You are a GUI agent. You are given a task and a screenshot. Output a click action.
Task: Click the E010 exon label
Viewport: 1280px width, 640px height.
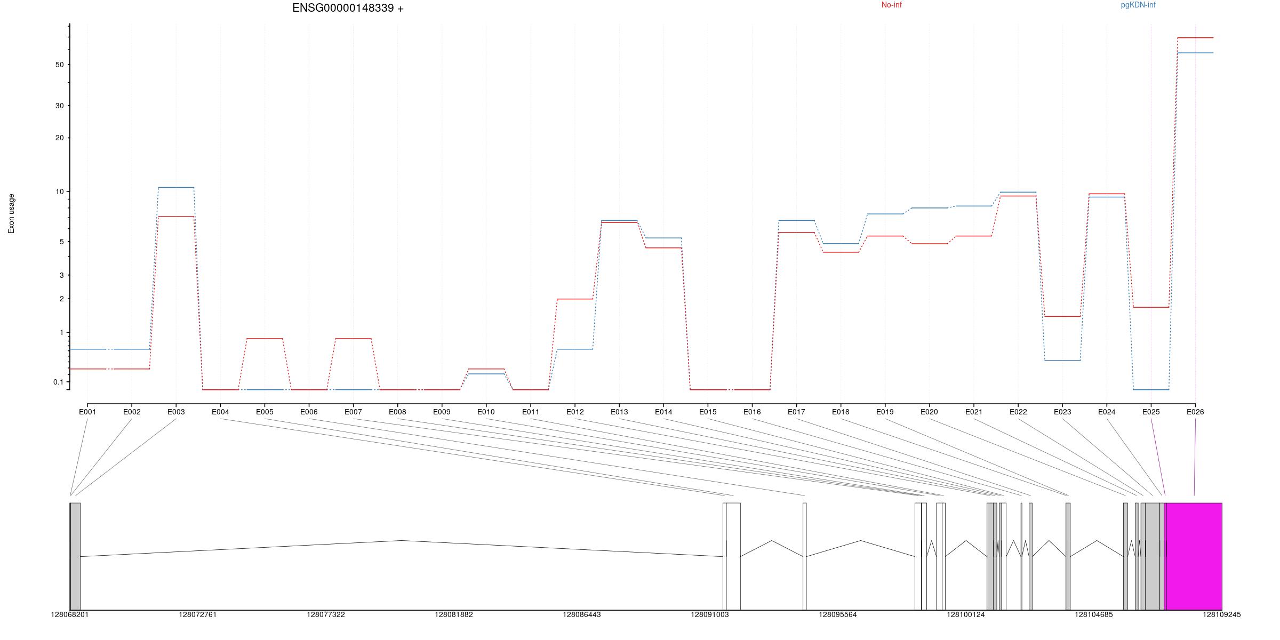[486, 412]
